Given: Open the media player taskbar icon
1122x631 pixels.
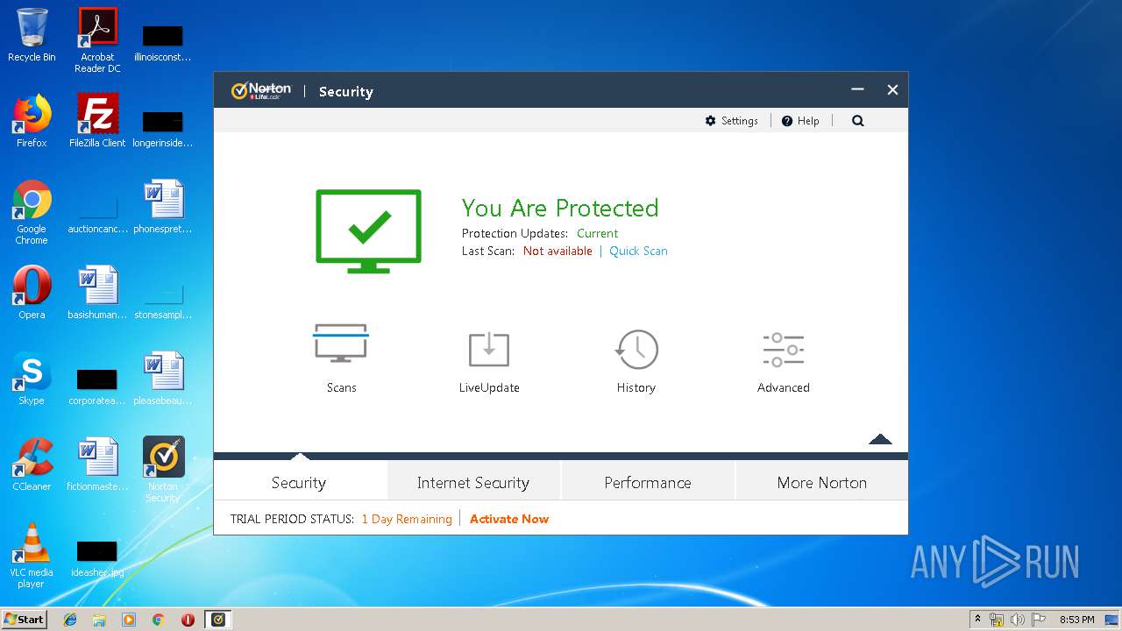Looking at the screenshot, I should (x=129, y=620).
